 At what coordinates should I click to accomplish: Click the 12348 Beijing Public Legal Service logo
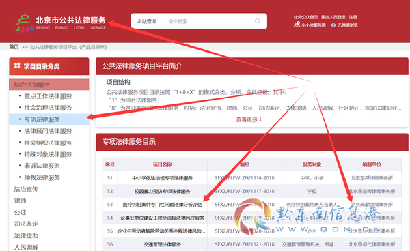click(x=59, y=23)
